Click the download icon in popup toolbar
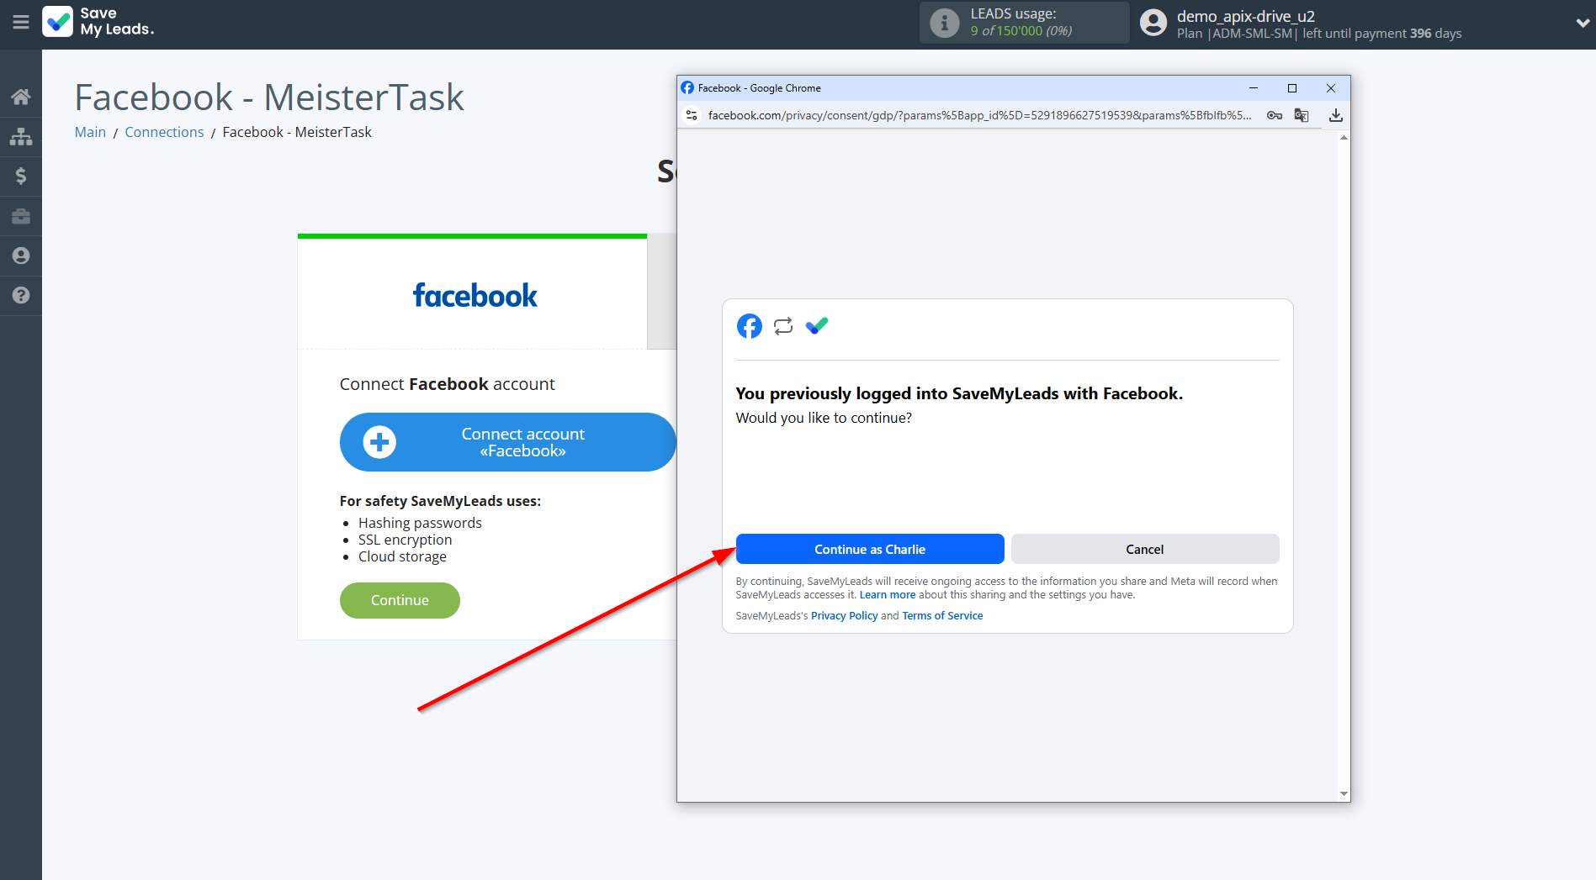 click(x=1335, y=115)
